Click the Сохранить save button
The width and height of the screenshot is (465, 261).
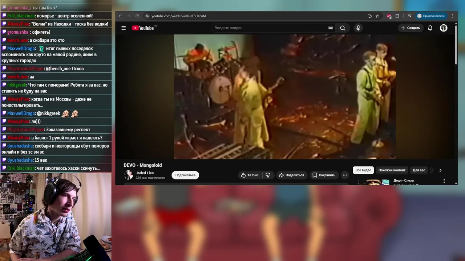pos(324,175)
